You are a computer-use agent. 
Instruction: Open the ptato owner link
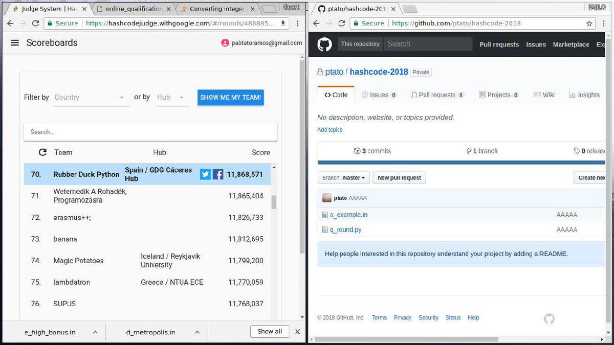[x=335, y=72]
